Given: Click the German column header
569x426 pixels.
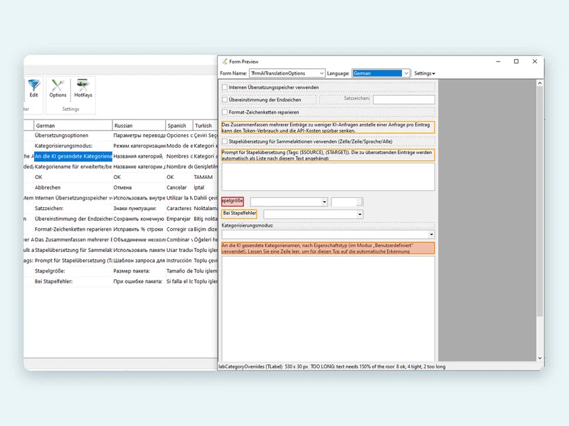Looking at the screenshot, I should pyautogui.click(x=73, y=126).
